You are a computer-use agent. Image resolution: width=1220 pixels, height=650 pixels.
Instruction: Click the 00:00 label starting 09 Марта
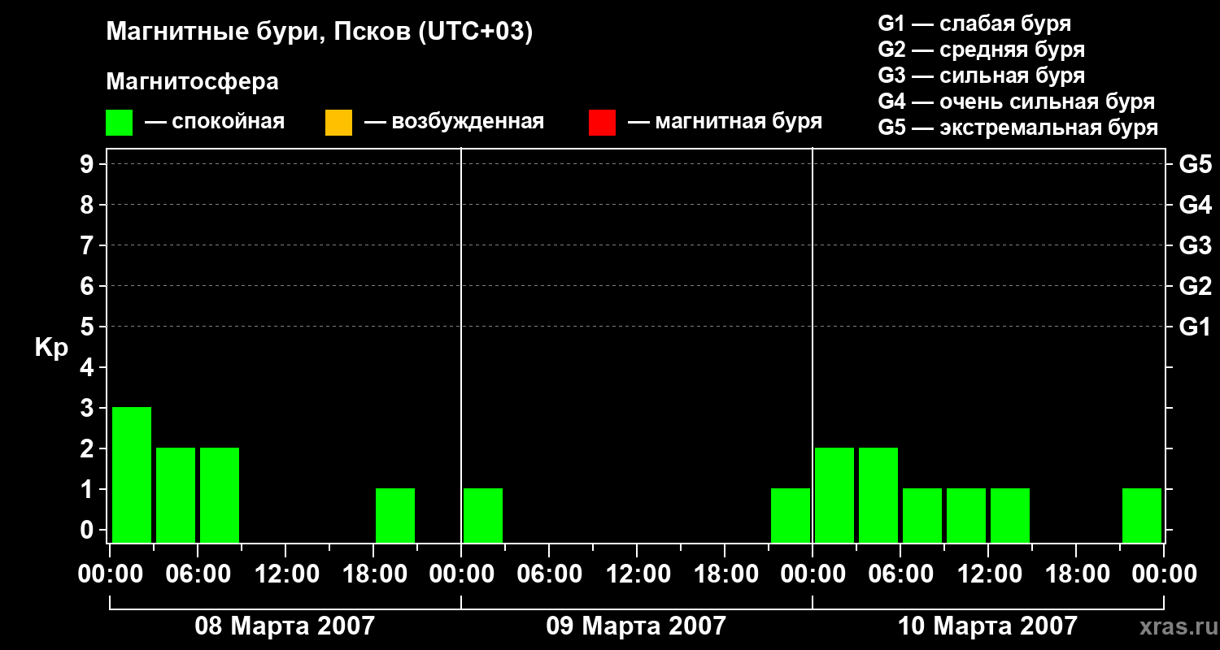click(460, 574)
